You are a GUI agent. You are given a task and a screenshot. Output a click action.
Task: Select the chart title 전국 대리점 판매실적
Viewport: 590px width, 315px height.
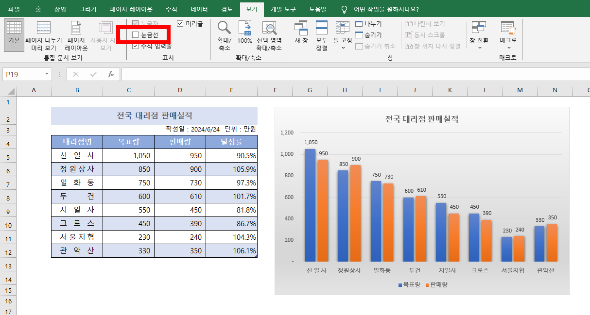pyautogui.click(x=422, y=119)
